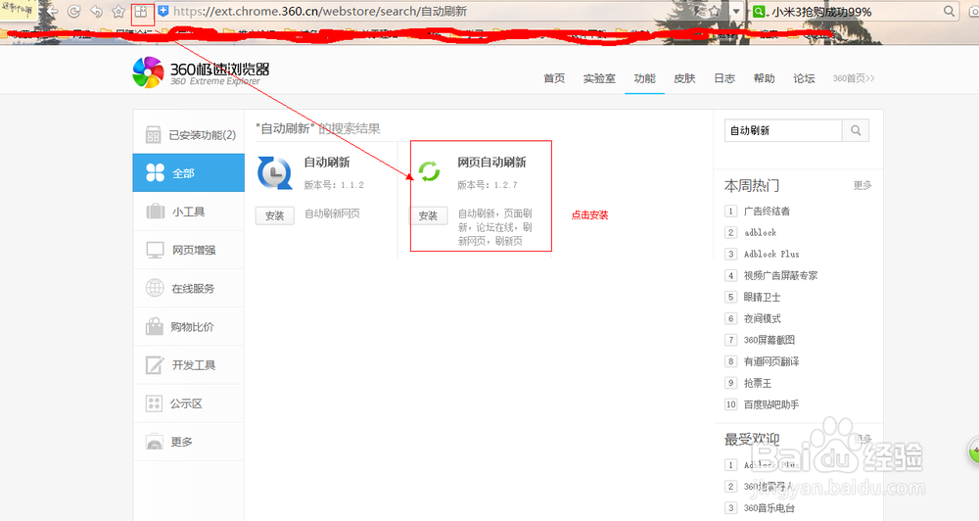Select the 全部 category
Screen dimensions: 979x521
click(x=189, y=173)
